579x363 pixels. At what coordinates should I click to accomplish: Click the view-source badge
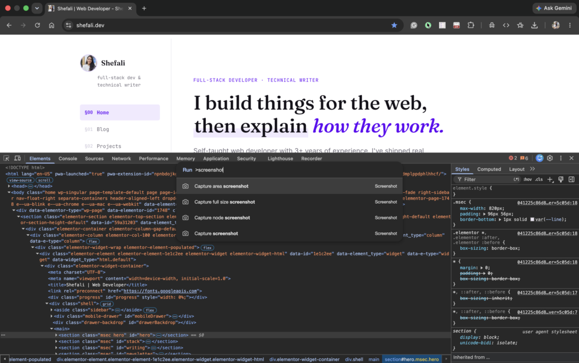[x=20, y=180]
